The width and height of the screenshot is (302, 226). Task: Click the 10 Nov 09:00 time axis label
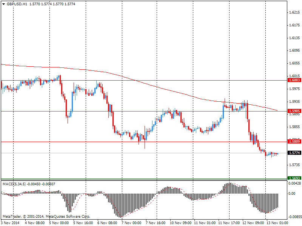181,223
